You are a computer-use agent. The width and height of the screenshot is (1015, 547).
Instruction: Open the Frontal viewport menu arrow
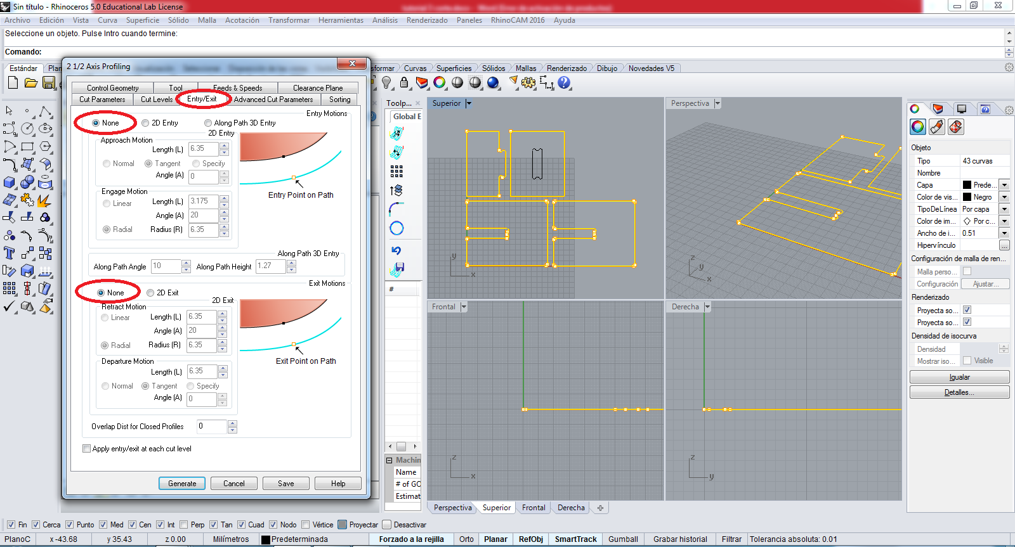[x=464, y=307]
